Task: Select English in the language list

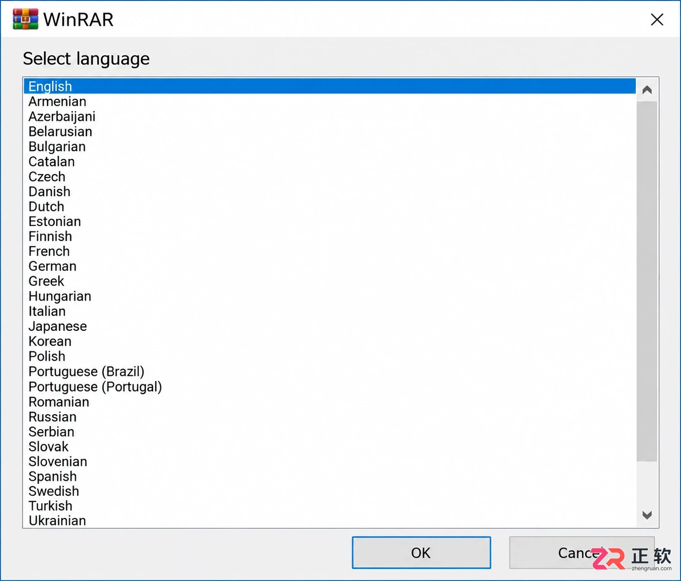Action: tap(330, 86)
